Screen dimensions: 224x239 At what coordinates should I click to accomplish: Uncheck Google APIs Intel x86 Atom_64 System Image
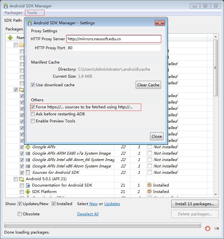pyautogui.click(x=22, y=160)
